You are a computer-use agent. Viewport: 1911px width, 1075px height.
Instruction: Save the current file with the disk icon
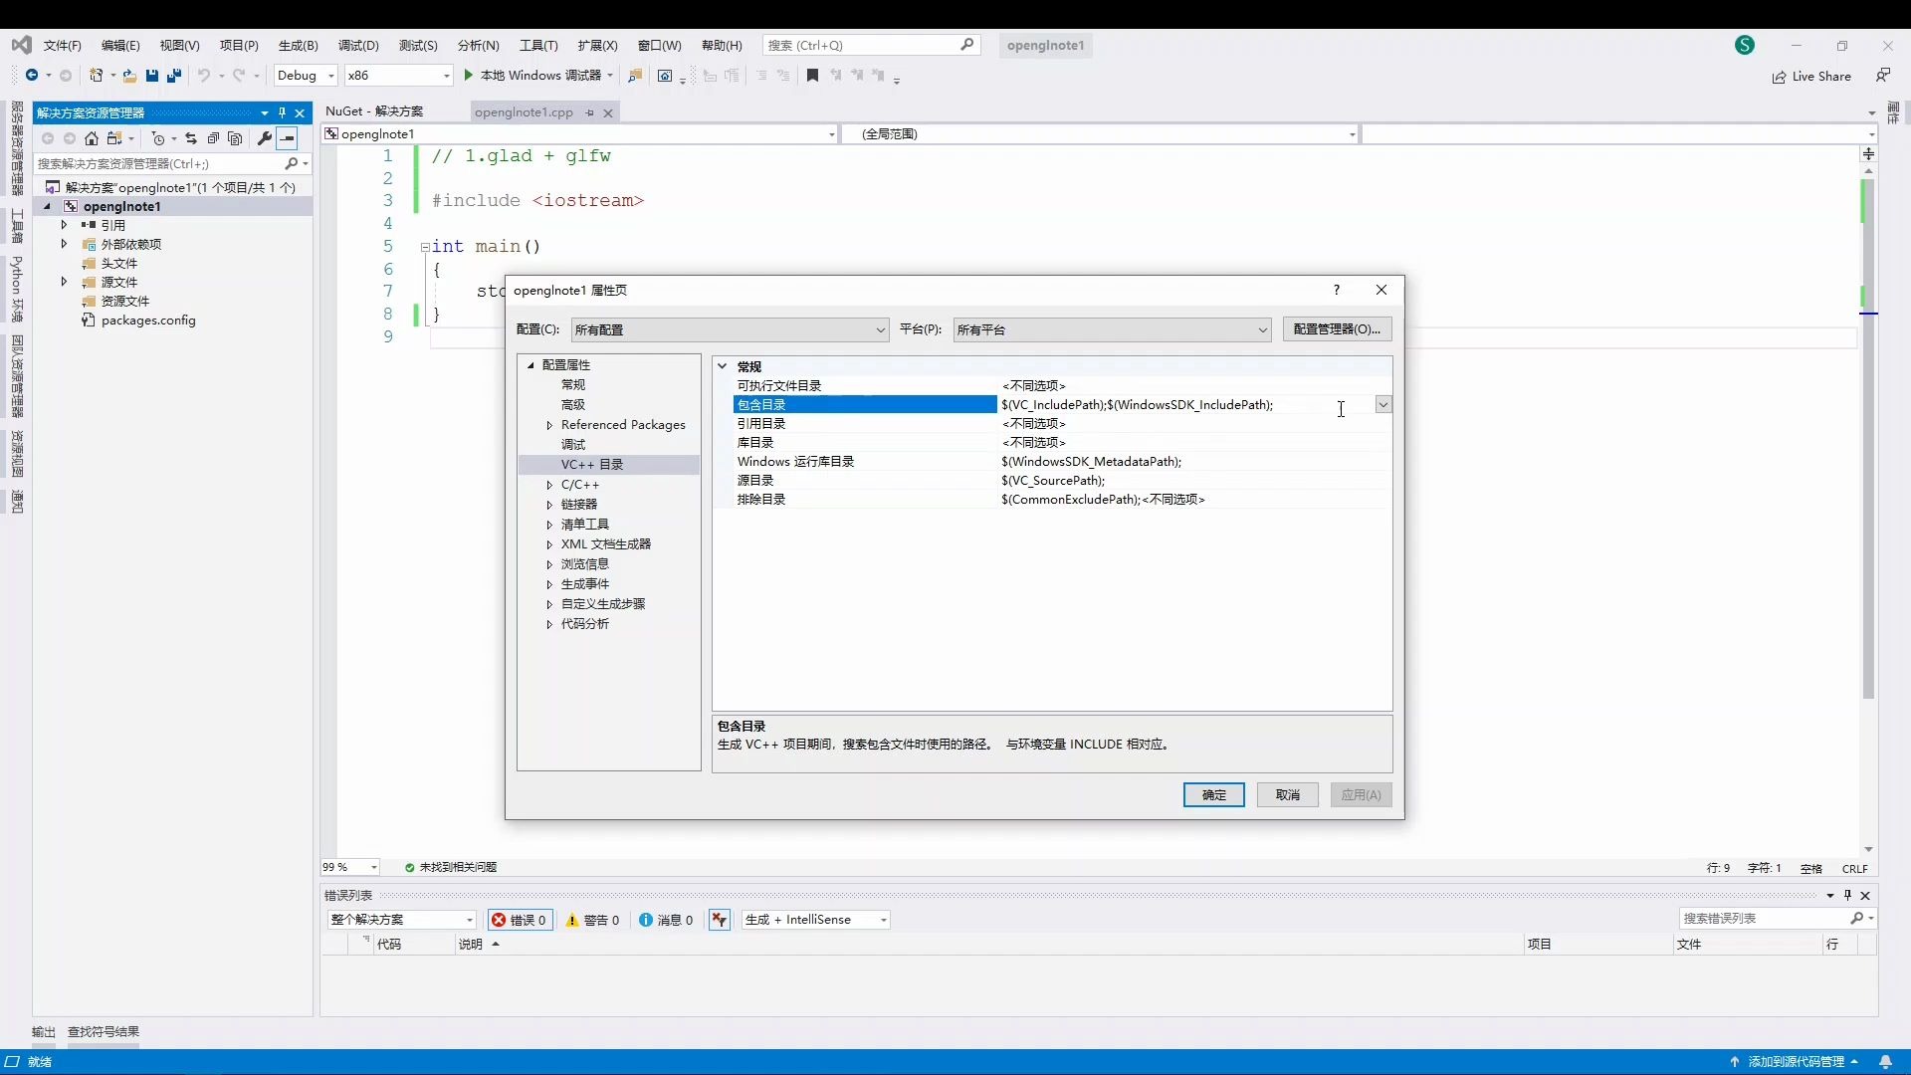click(x=152, y=76)
